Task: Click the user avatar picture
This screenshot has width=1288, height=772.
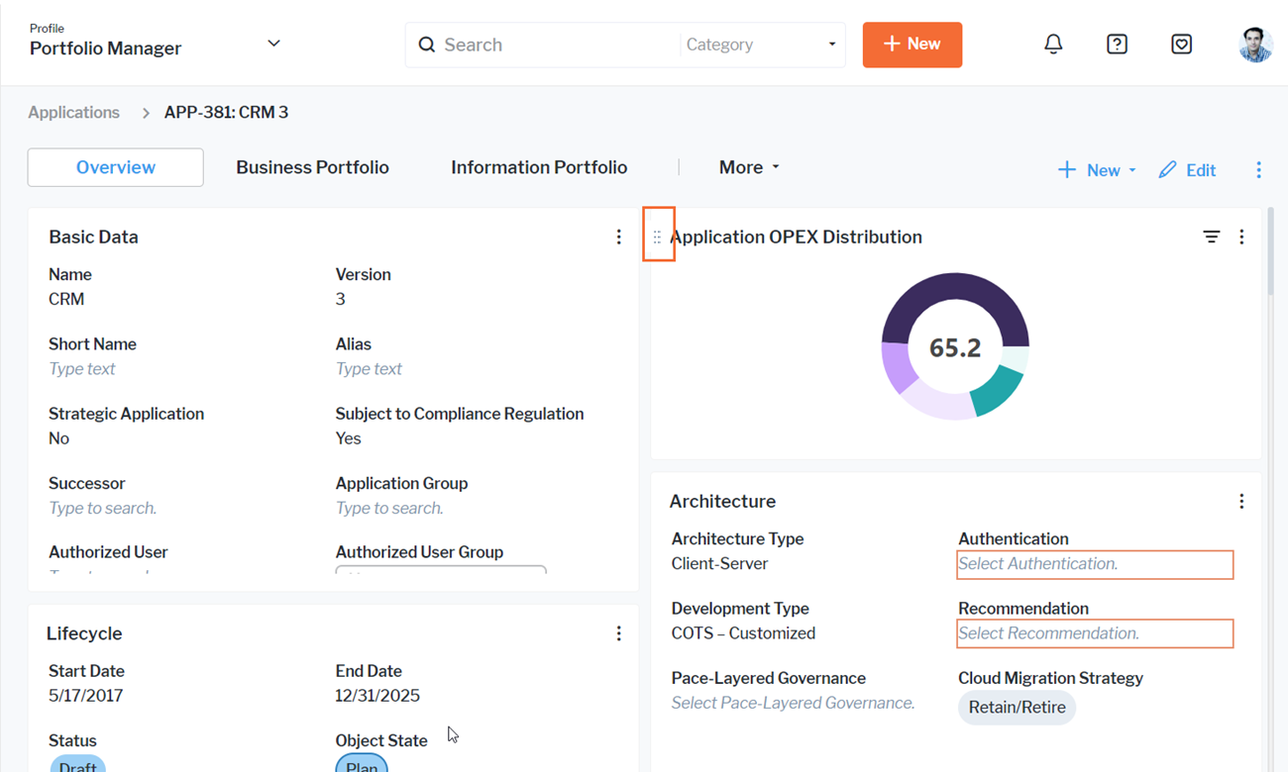Action: [x=1255, y=45]
